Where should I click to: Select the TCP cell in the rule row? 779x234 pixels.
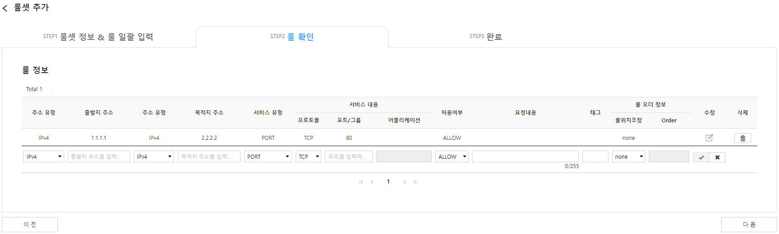click(x=308, y=138)
